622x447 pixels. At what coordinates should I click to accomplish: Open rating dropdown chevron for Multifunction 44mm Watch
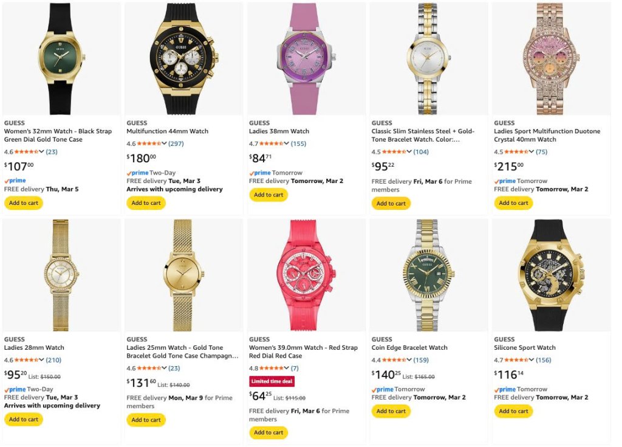[164, 144]
